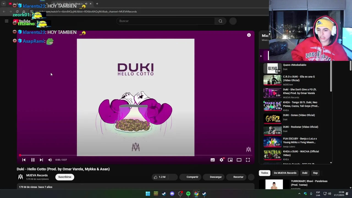The height and width of the screenshot is (198, 352).
Task: Pause the Hello Cotto video
Action: (33, 160)
